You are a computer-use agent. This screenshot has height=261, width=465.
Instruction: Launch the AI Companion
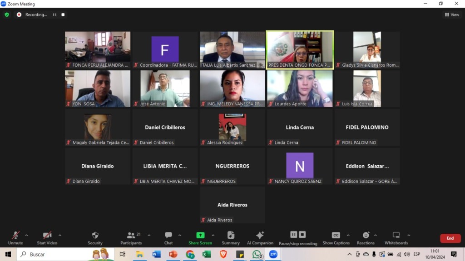pyautogui.click(x=260, y=237)
